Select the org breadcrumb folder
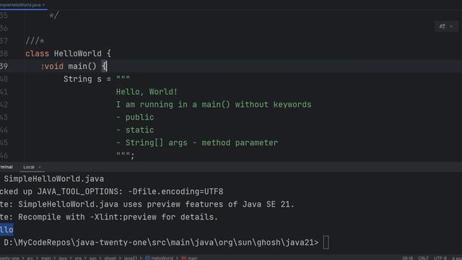This screenshot has width=462, height=260. tap(78, 258)
